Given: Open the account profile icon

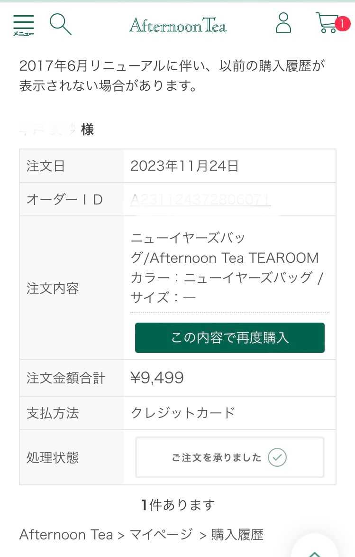Looking at the screenshot, I should click(x=283, y=23).
